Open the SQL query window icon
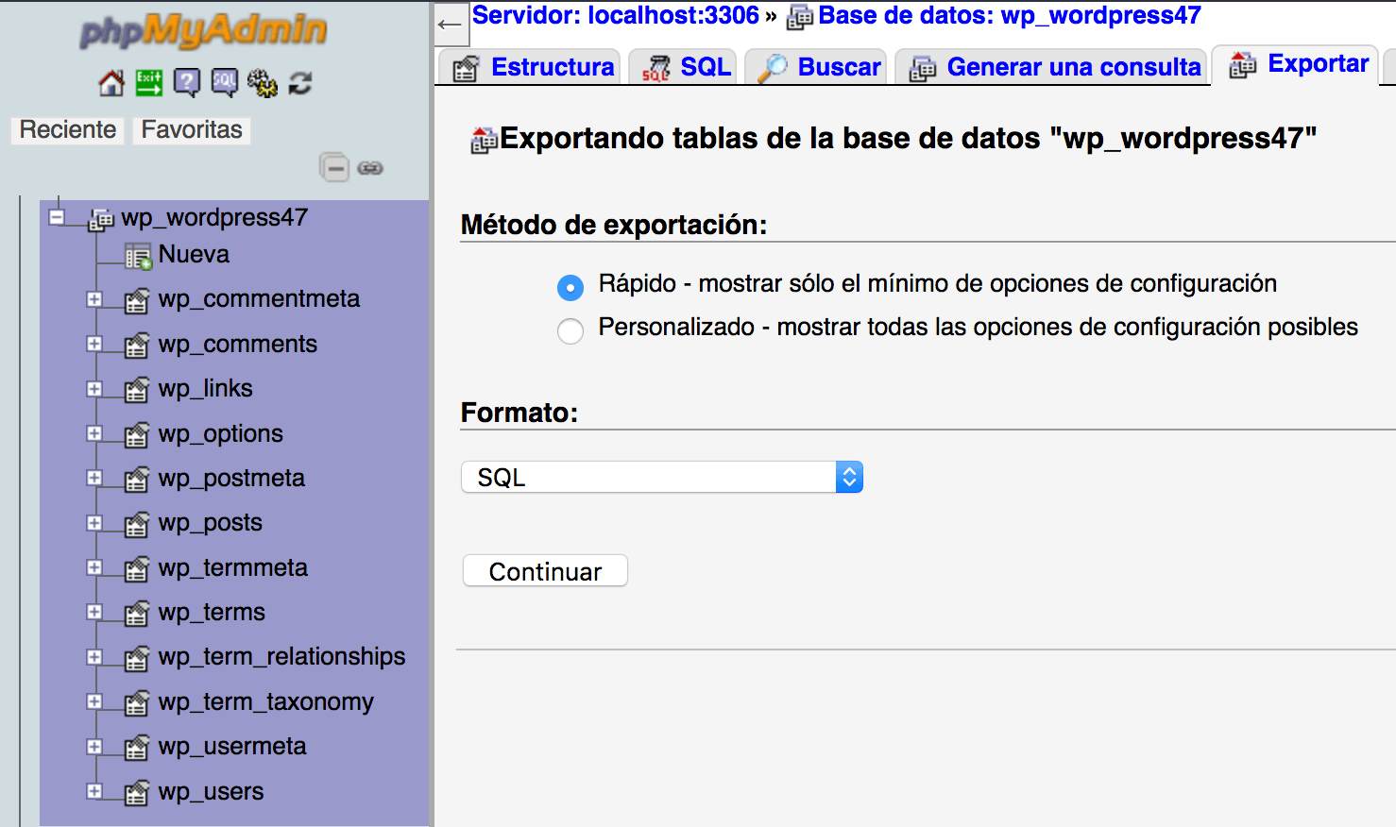 pos(224,83)
